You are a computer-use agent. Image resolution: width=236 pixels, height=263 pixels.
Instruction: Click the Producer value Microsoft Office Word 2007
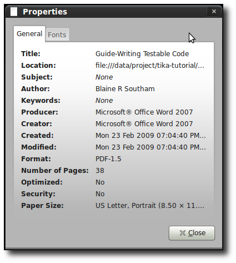point(144,112)
